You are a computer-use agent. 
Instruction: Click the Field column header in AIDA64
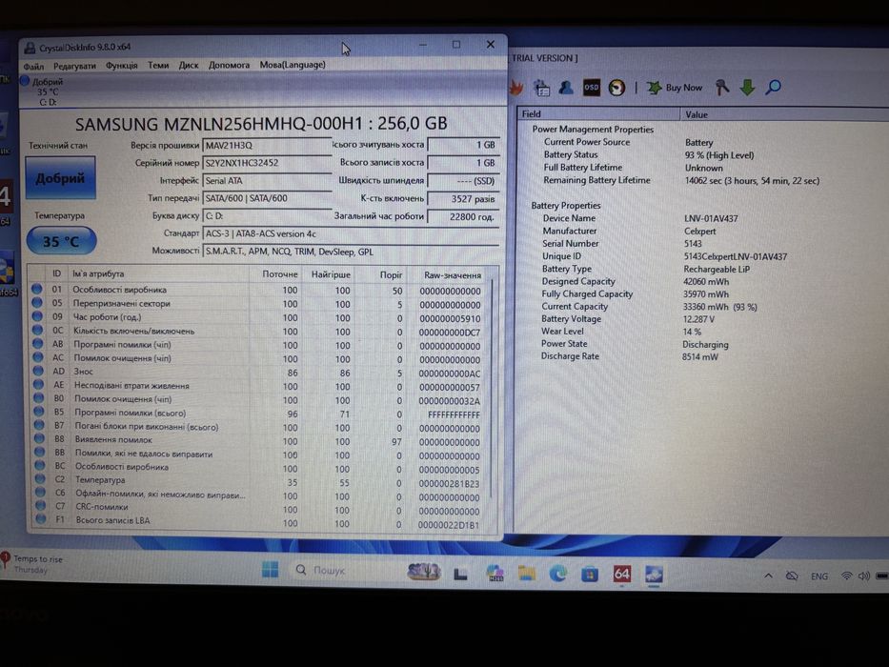598,113
